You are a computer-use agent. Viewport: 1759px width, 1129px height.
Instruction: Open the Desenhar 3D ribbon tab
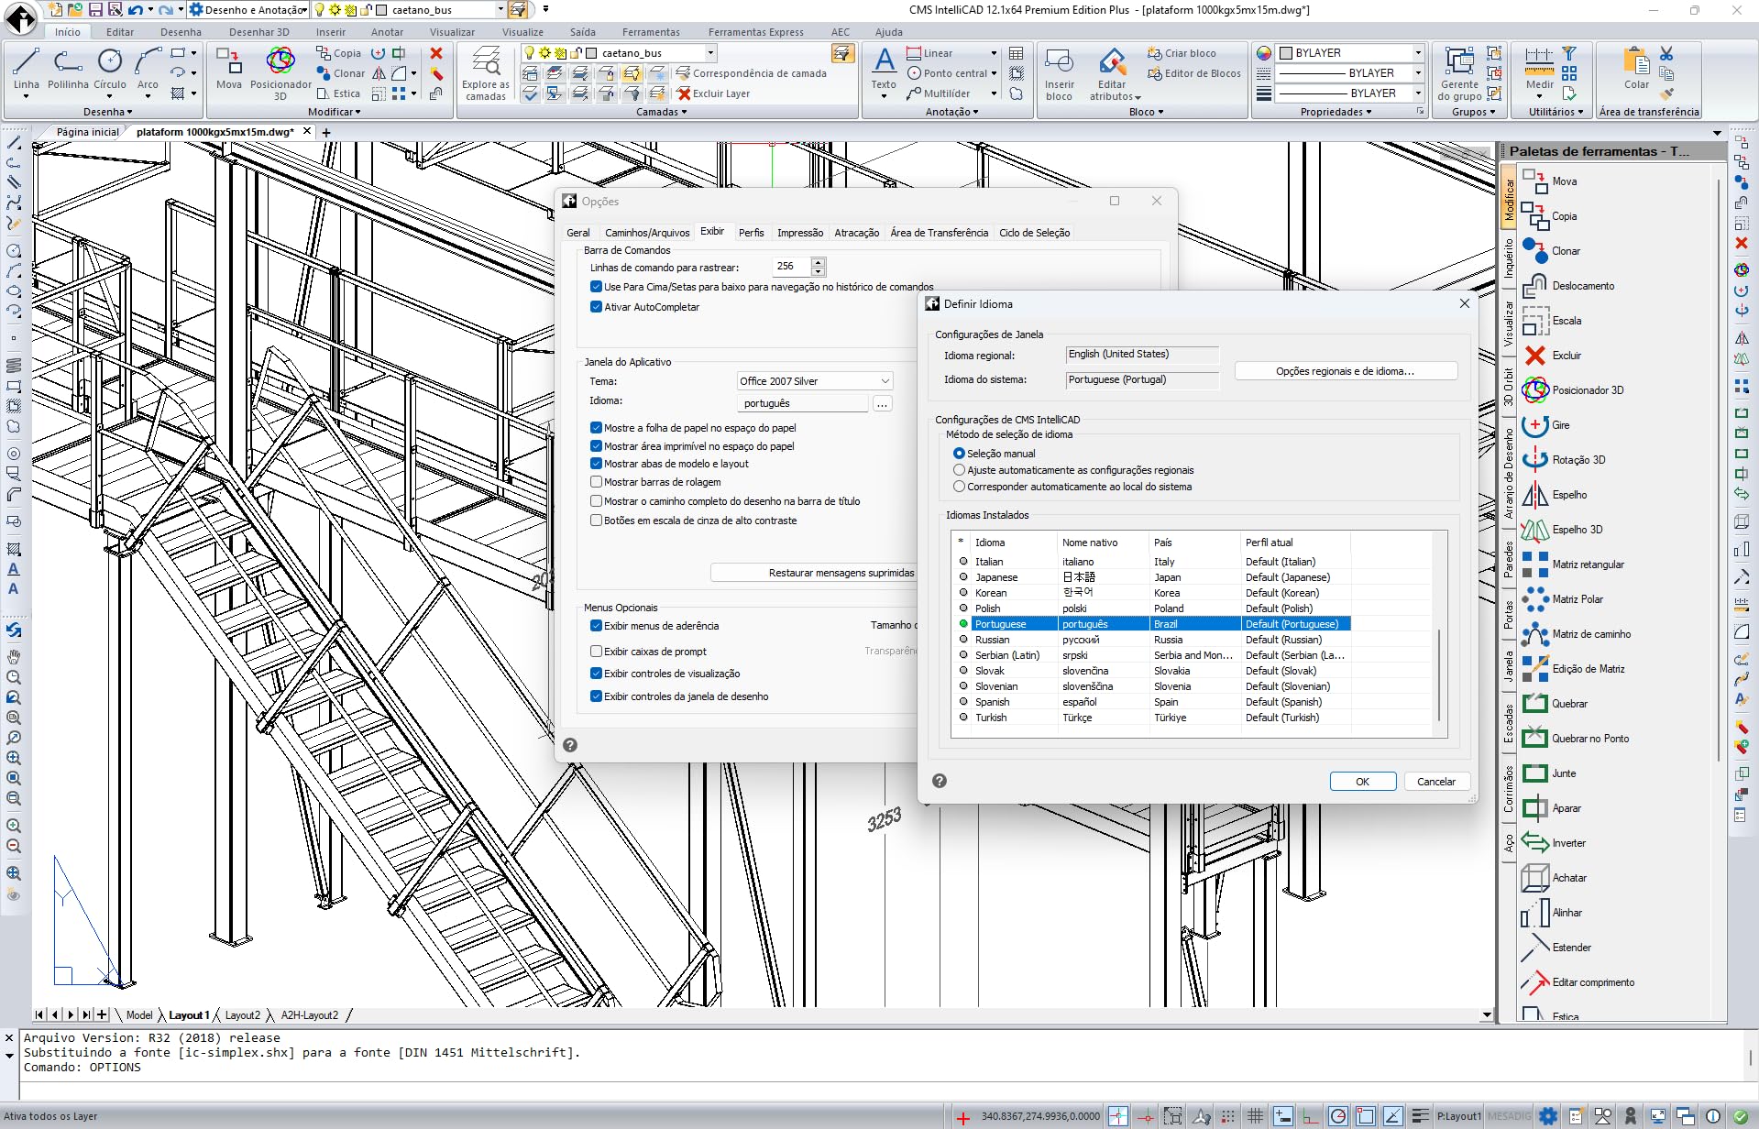[259, 32]
